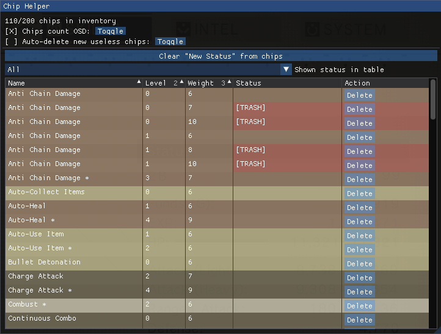
Task: Click weight value 9 in Auto-Heal * row
Action: tap(190, 220)
